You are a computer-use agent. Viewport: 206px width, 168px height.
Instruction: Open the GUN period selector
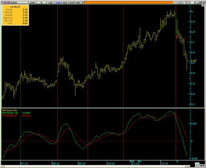point(32,2)
